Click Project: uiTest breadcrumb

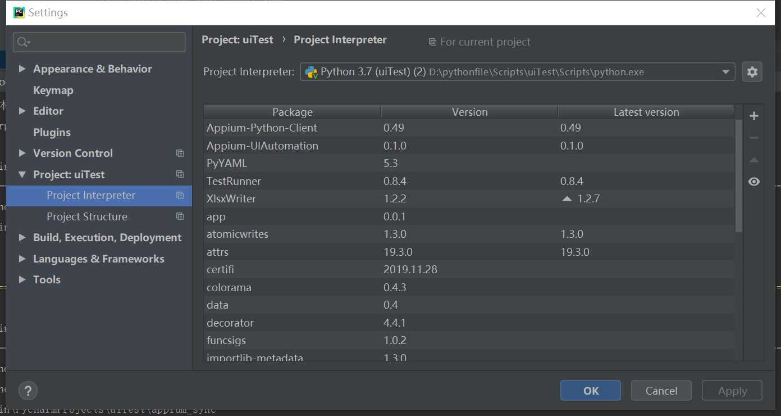coord(238,40)
